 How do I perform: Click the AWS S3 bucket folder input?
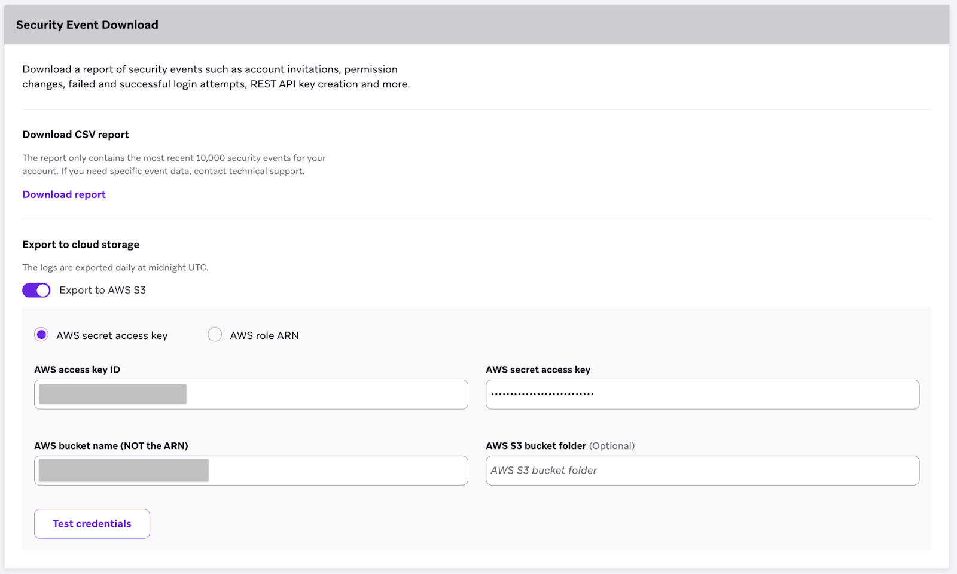click(x=703, y=471)
